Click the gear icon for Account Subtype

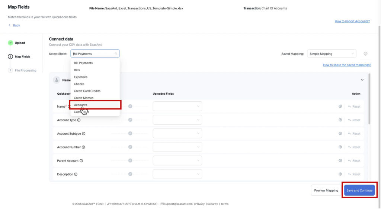click(x=340, y=134)
